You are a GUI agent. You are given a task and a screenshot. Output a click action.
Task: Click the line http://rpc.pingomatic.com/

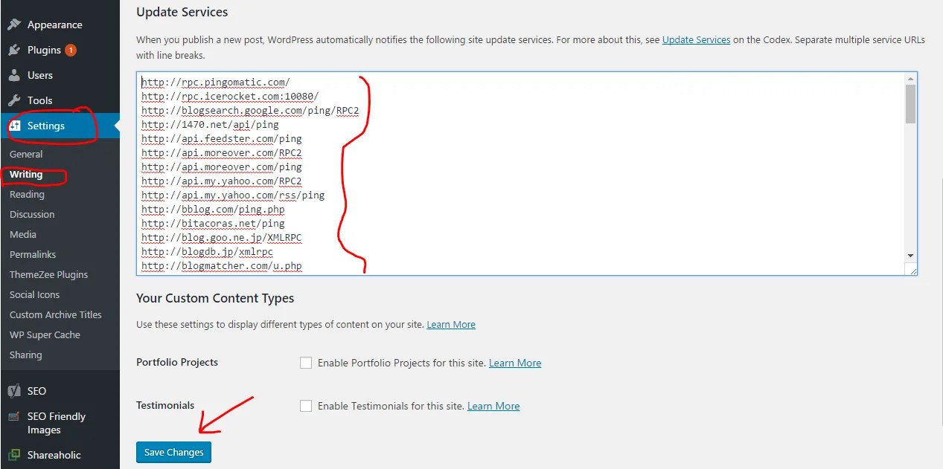(216, 83)
